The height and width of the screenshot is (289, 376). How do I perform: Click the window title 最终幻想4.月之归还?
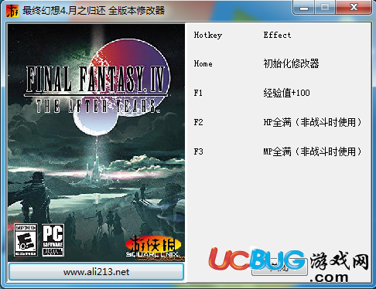[x=63, y=11]
